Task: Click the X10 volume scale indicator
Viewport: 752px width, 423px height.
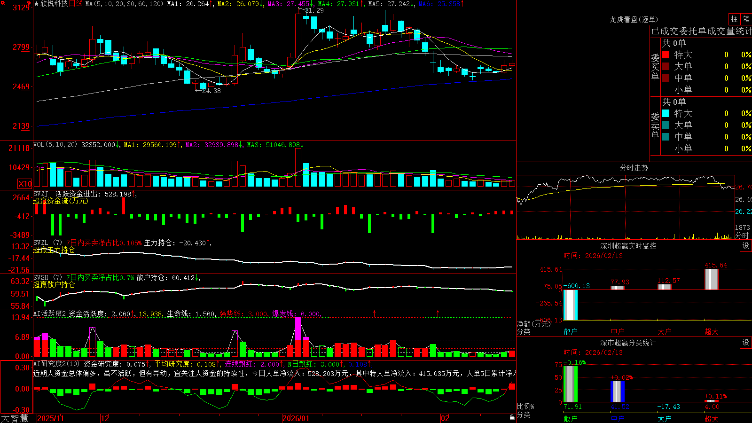Action: [25, 184]
